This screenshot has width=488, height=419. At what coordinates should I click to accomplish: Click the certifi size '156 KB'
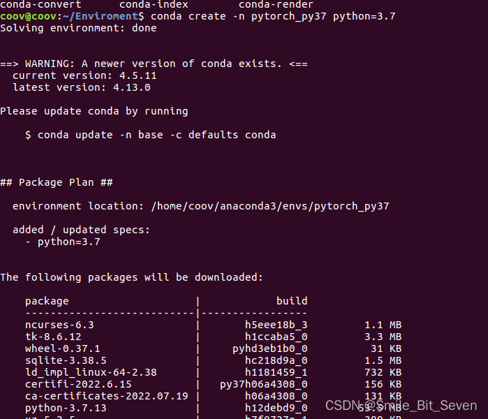383,384
